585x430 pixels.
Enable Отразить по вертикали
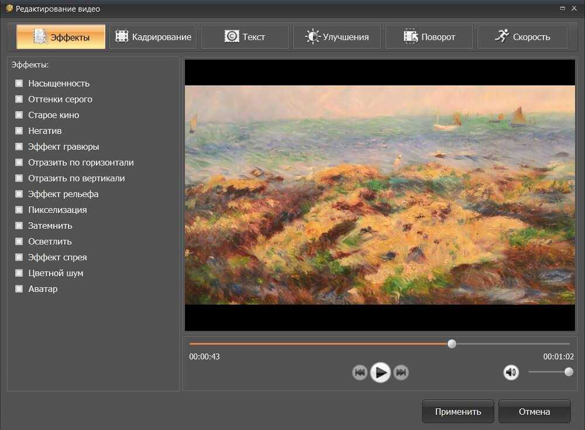pos(19,178)
